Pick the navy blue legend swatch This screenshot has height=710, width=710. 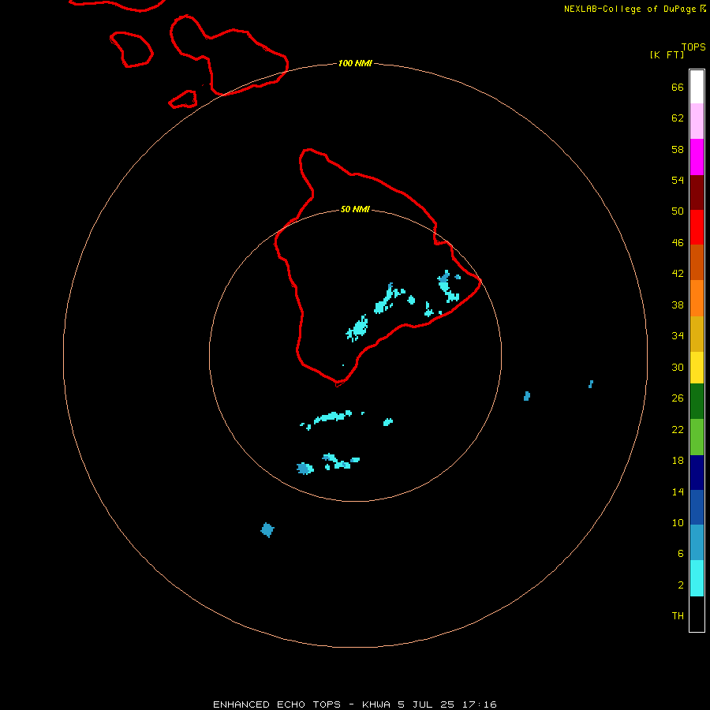pos(697,473)
